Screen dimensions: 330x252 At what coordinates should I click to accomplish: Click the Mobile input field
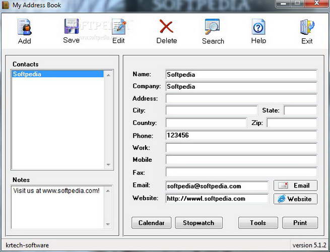click(x=241, y=160)
